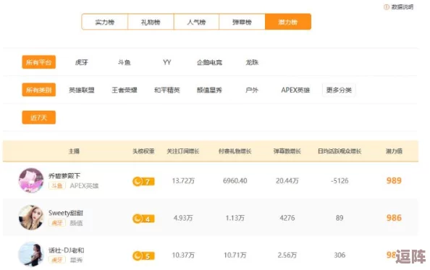Click potential score 986
This screenshot has height=270, width=430.
point(394,218)
